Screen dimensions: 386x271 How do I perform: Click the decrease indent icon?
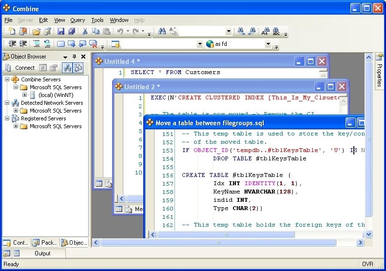coord(12,44)
